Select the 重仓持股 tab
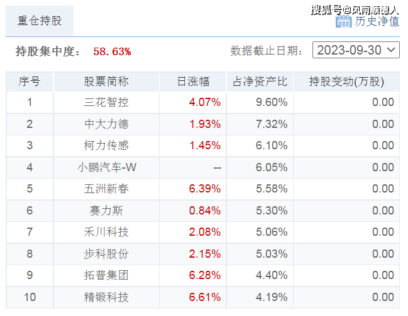This screenshot has height=316, width=408. click(40, 21)
